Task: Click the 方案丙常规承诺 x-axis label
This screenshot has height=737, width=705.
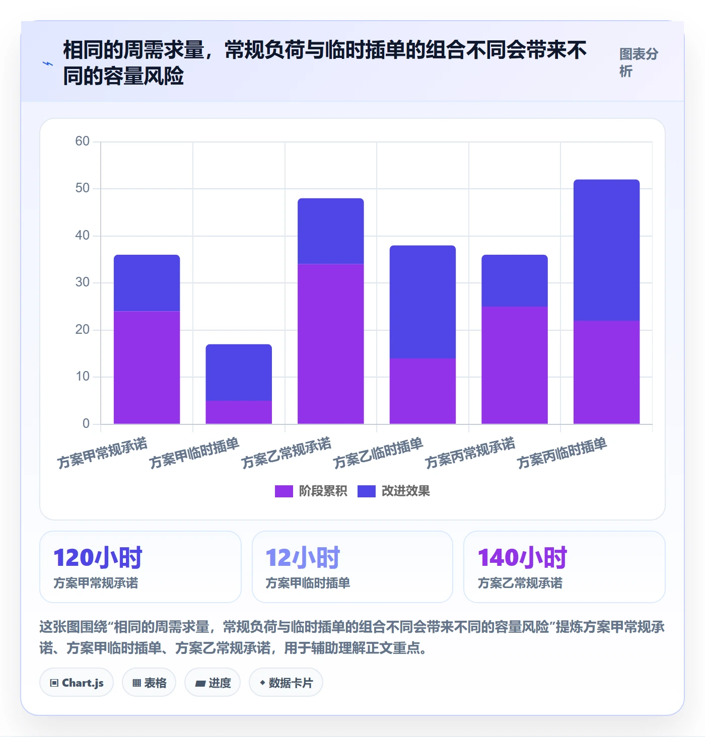Action: coord(470,453)
